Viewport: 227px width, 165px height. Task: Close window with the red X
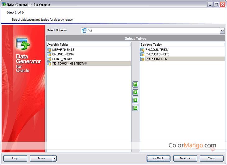[x=222, y=4]
